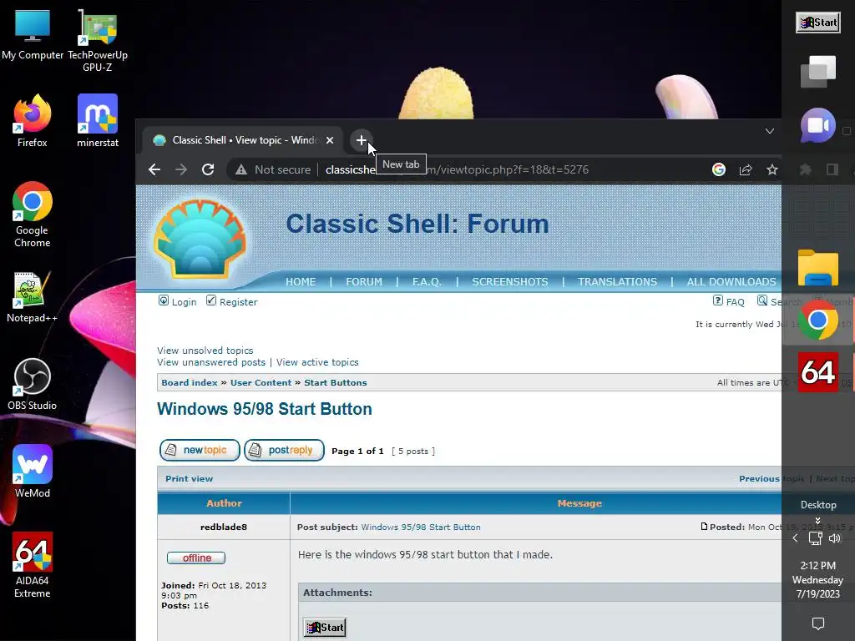Open SCREENSHOTS in navigation bar
This screenshot has width=855, height=641.
coord(510,282)
